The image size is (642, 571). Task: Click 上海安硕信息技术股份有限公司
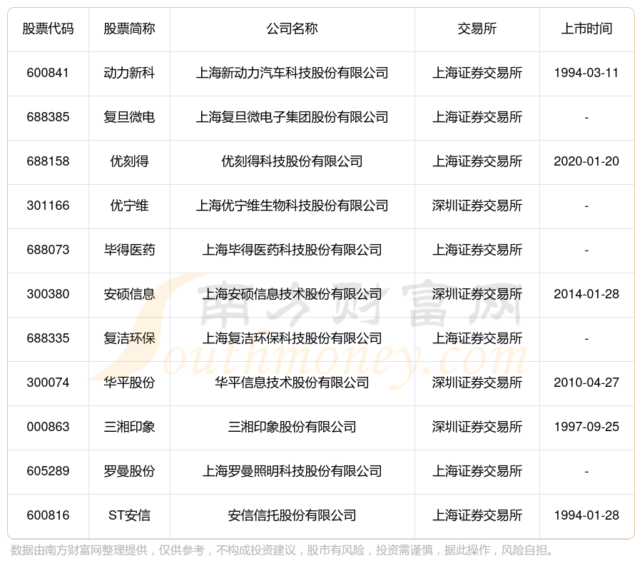click(292, 294)
